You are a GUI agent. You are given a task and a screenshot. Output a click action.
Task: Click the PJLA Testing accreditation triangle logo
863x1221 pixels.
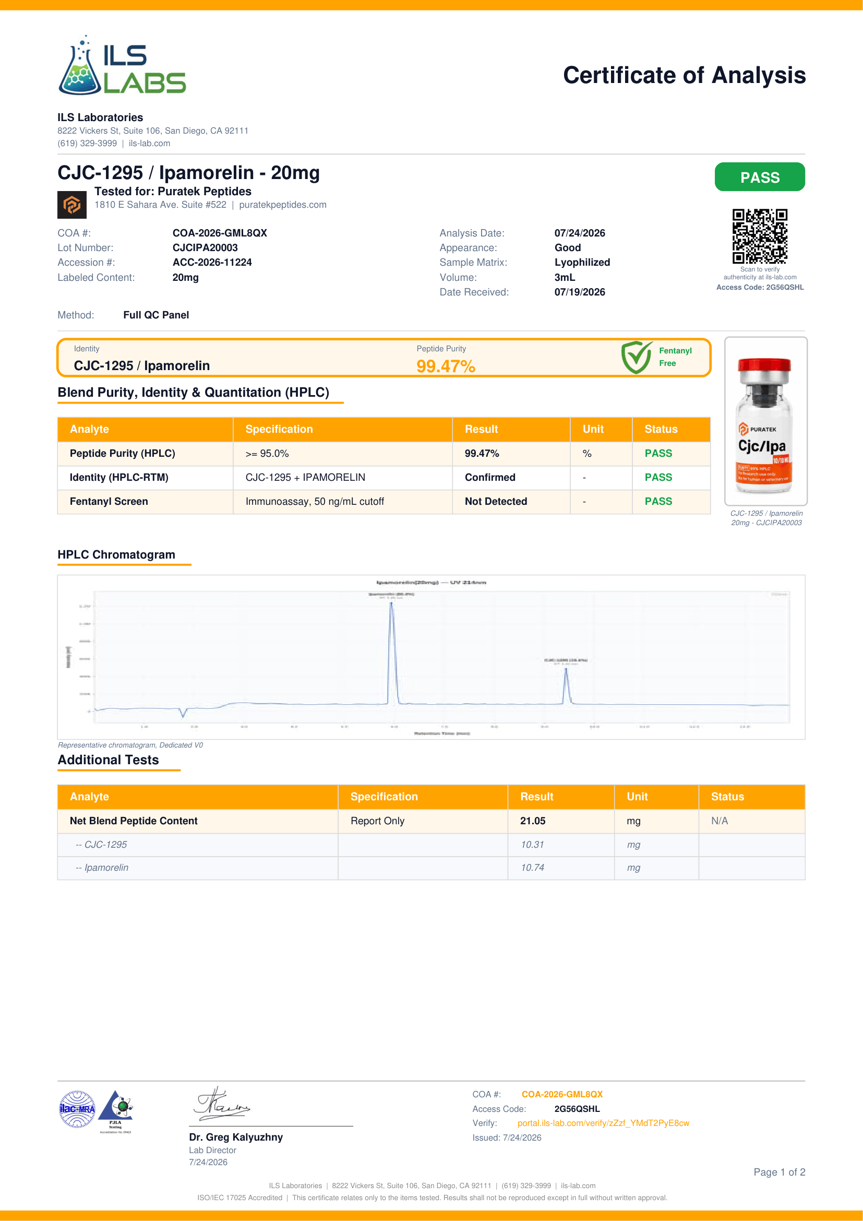(116, 1111)
